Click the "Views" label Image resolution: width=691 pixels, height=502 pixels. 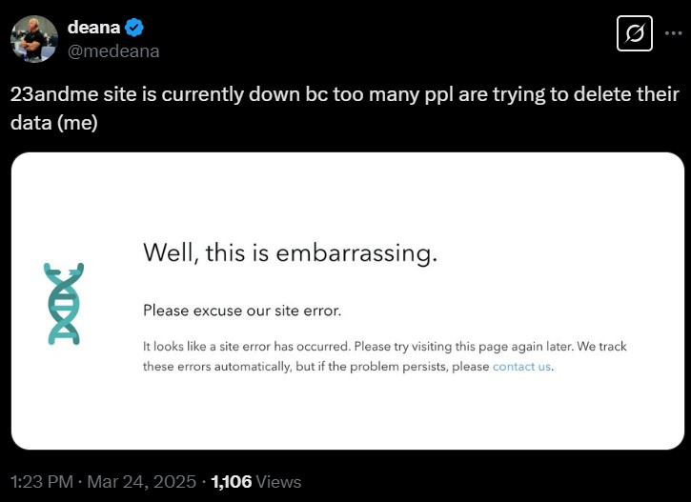(x=278, y=482)
